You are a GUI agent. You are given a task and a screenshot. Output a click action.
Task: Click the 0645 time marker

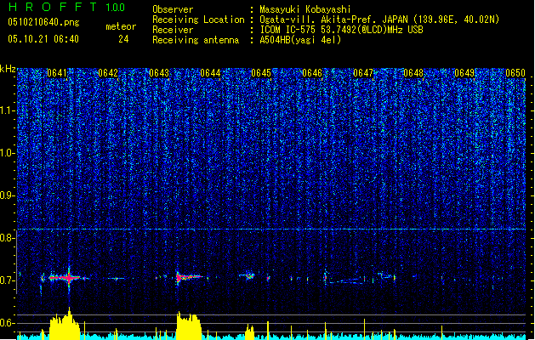click(x=261, y=73)
